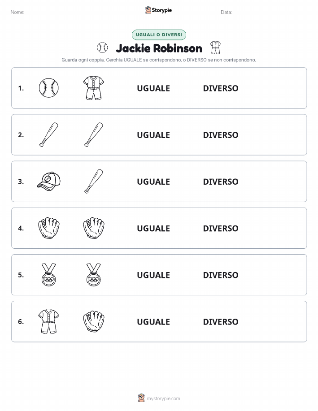Click the glove icon in row 6
Image resolution: width=318 pixels, height=411 pixels.
pyautogui.click(x=94, y=321)
